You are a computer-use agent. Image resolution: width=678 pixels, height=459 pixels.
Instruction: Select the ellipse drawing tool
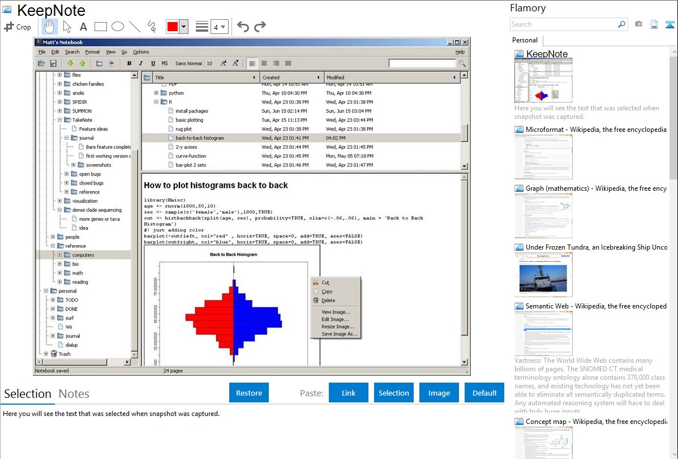pos(118,27)
